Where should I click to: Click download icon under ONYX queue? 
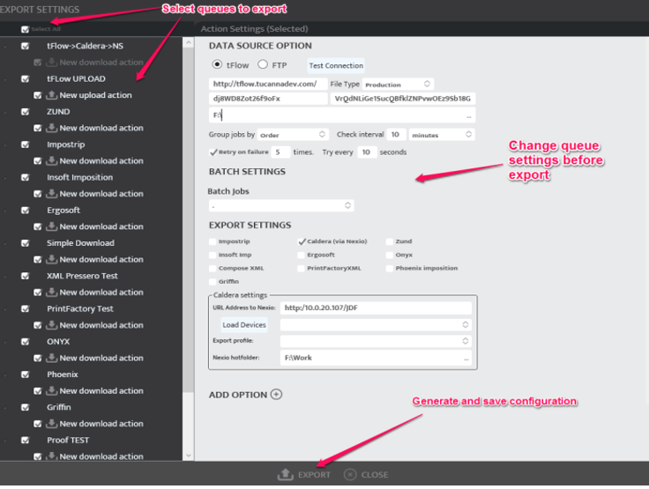(51, 358)
